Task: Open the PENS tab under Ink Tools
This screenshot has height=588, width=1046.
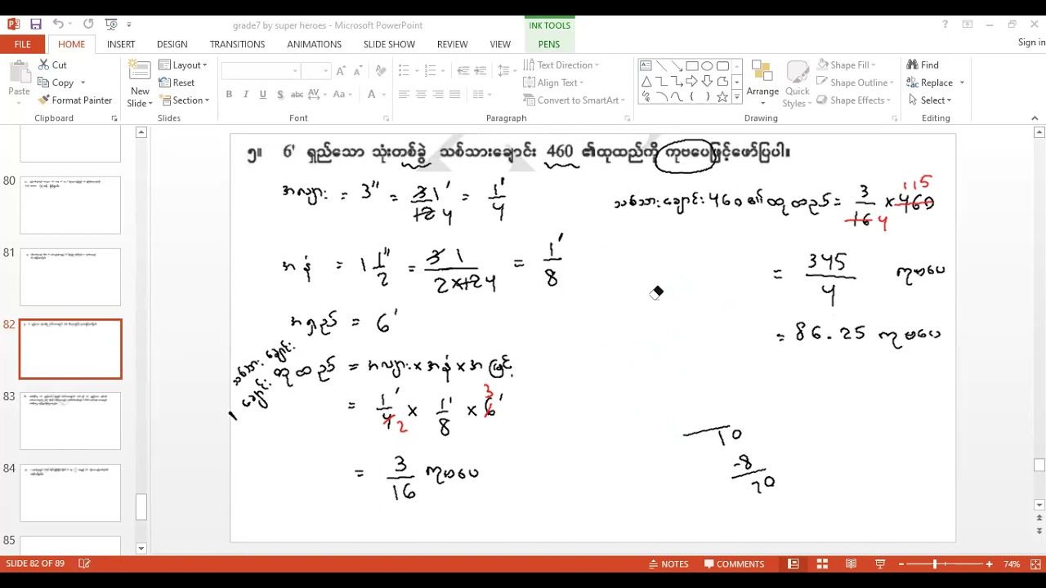Action: (x=549, y=44)
